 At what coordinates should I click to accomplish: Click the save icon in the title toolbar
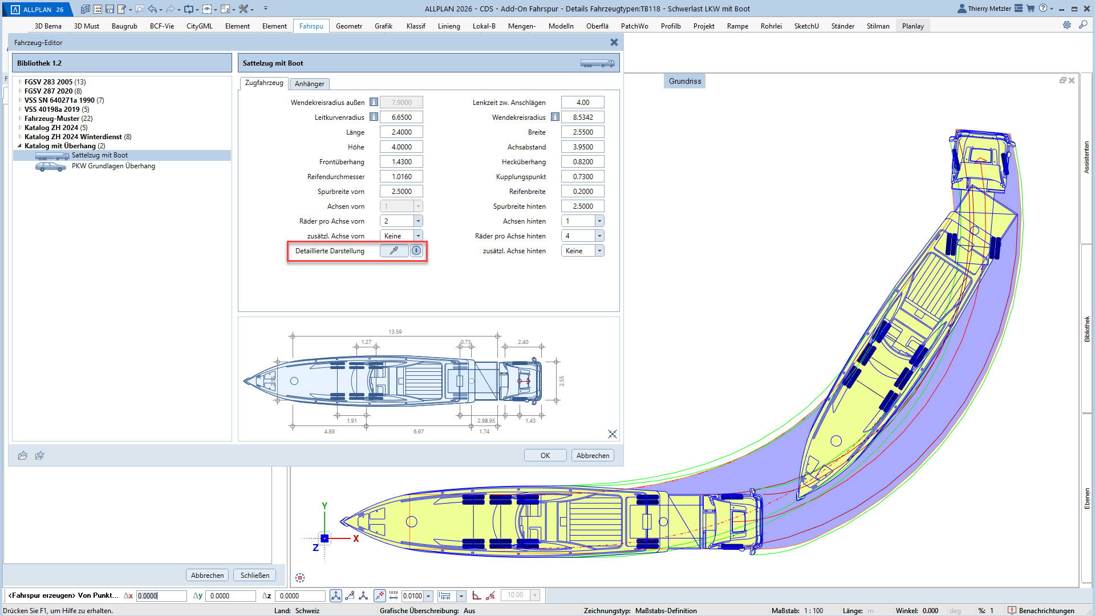point(109,9)
